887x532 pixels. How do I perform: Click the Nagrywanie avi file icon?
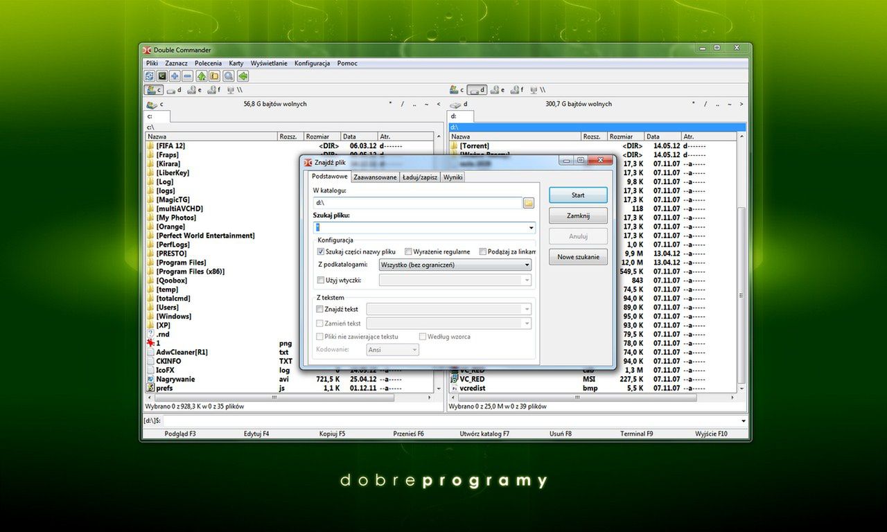pyautogui.click(x=150, y=380)
